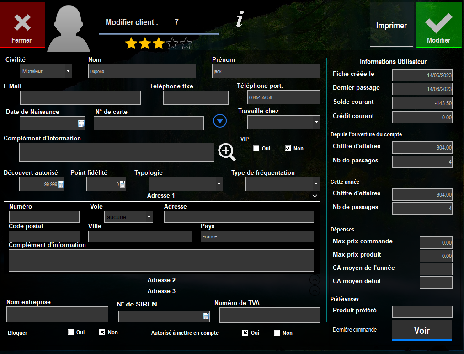464x354 pixels.
Task: Click the Produit préféré field
Action: (x=422, y=311)
